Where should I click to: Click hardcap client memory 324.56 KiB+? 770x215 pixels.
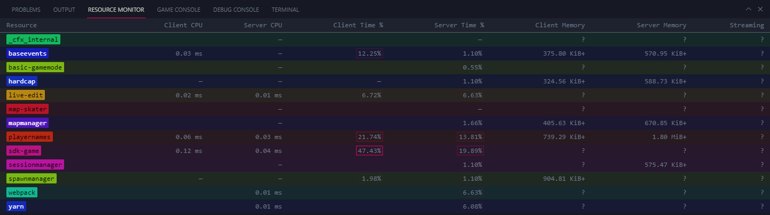564,81
